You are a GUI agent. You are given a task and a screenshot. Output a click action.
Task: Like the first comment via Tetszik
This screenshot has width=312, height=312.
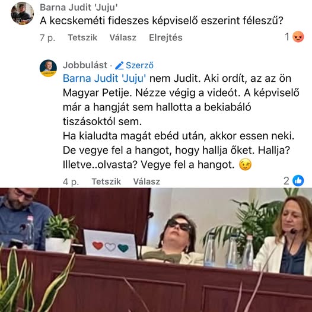coord(82,37)
